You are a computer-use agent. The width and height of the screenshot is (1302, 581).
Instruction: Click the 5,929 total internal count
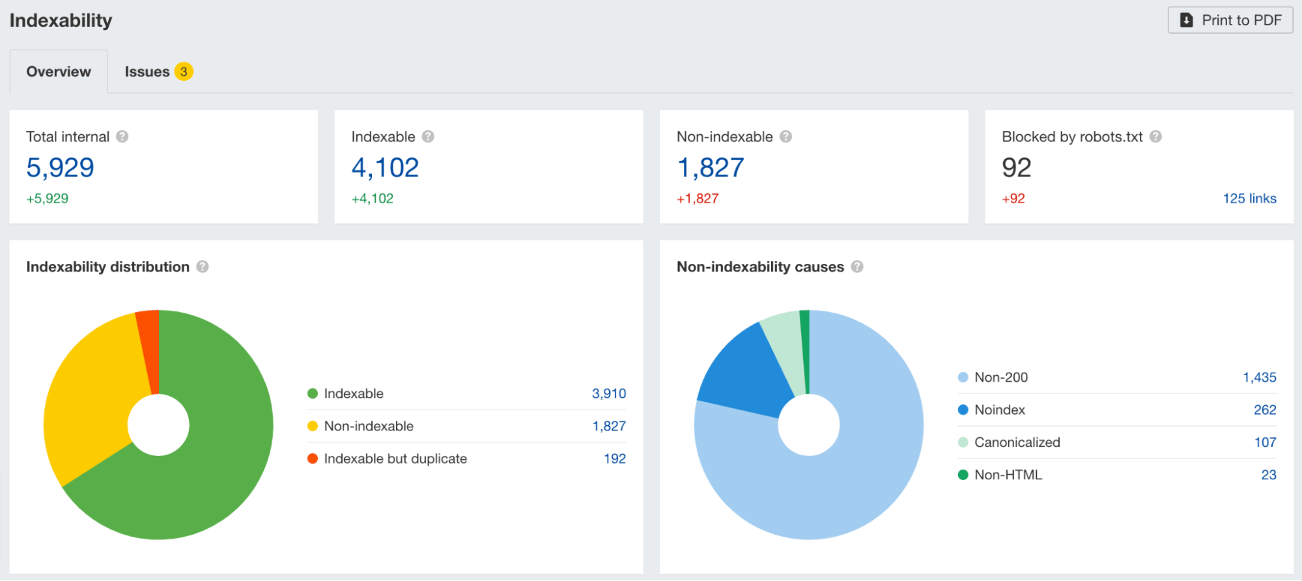point(60,168)
